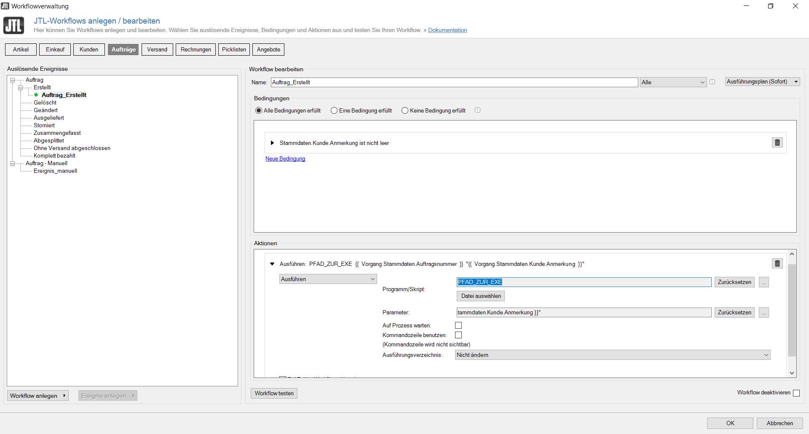809x434 pixels.
Task: Collapse the Auftrag - Manuell tree node
Action: point(13,163)
